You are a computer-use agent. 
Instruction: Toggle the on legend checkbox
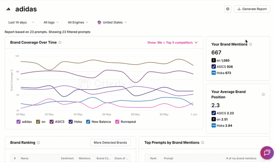[x=38, y=122]
